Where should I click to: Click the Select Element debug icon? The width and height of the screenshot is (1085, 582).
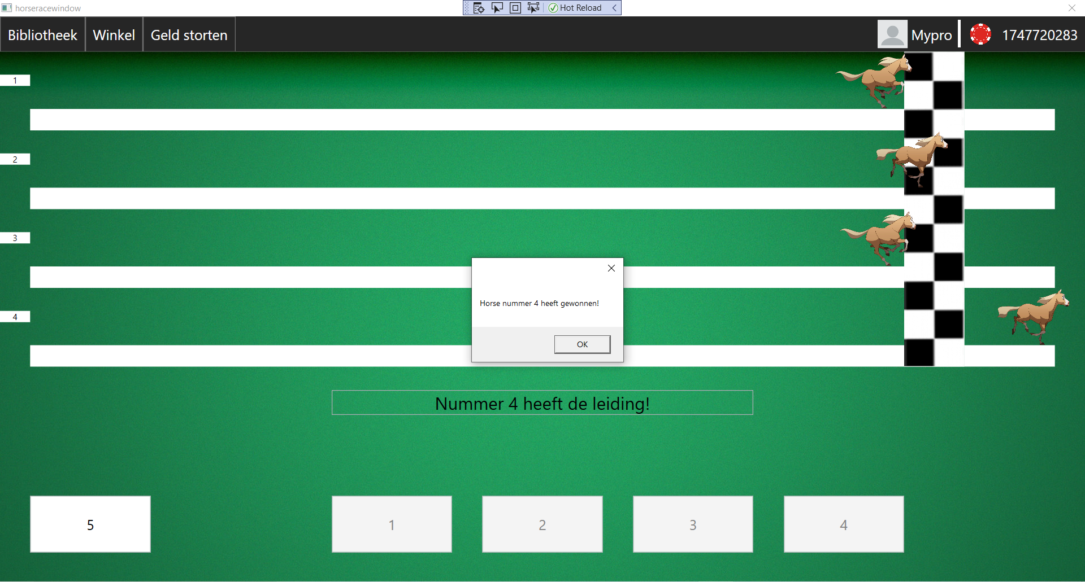497,8
